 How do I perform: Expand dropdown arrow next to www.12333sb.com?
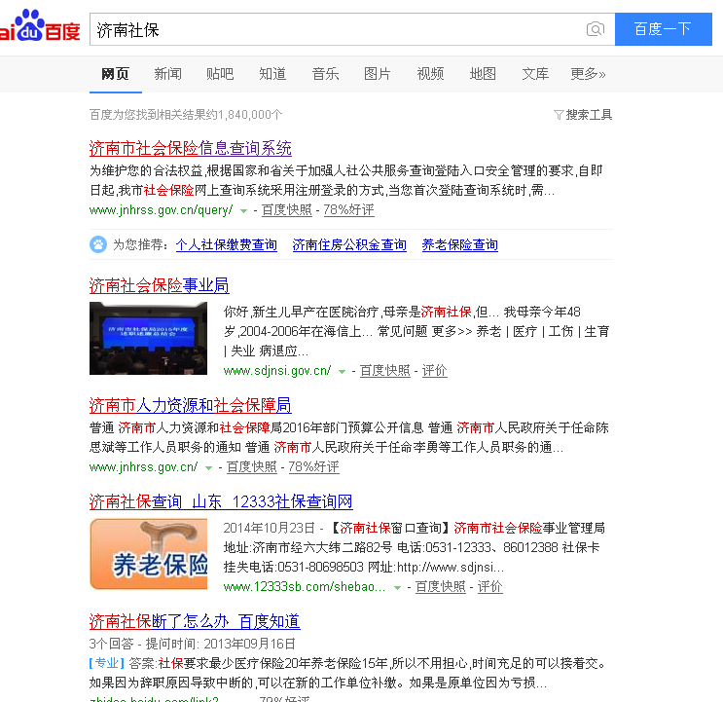397,588
